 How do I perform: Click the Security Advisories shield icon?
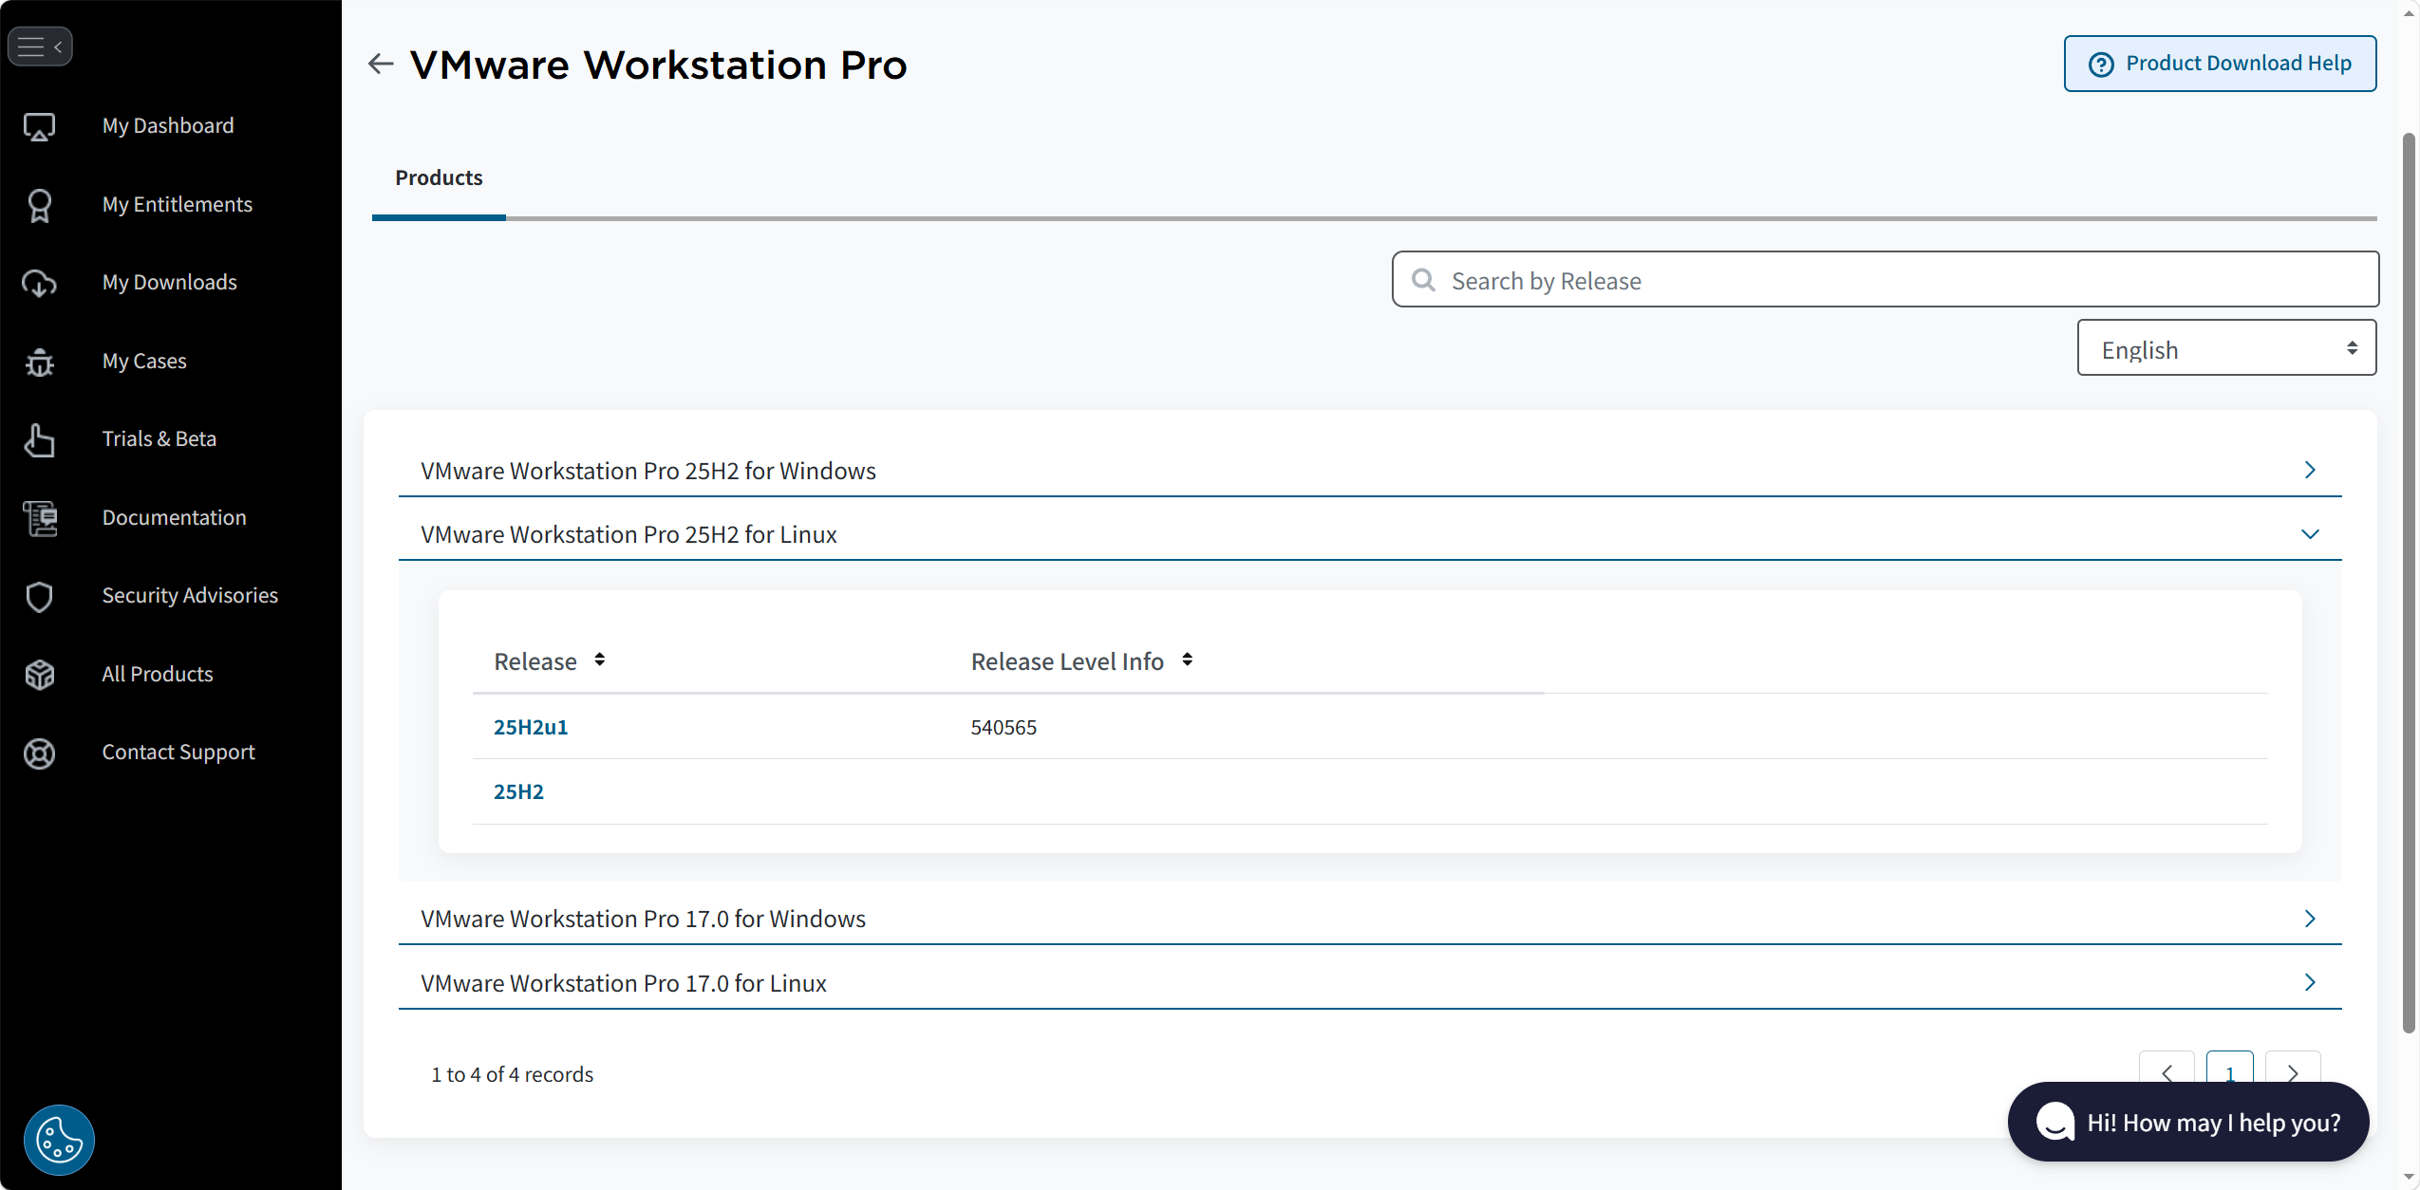[39, 596]
